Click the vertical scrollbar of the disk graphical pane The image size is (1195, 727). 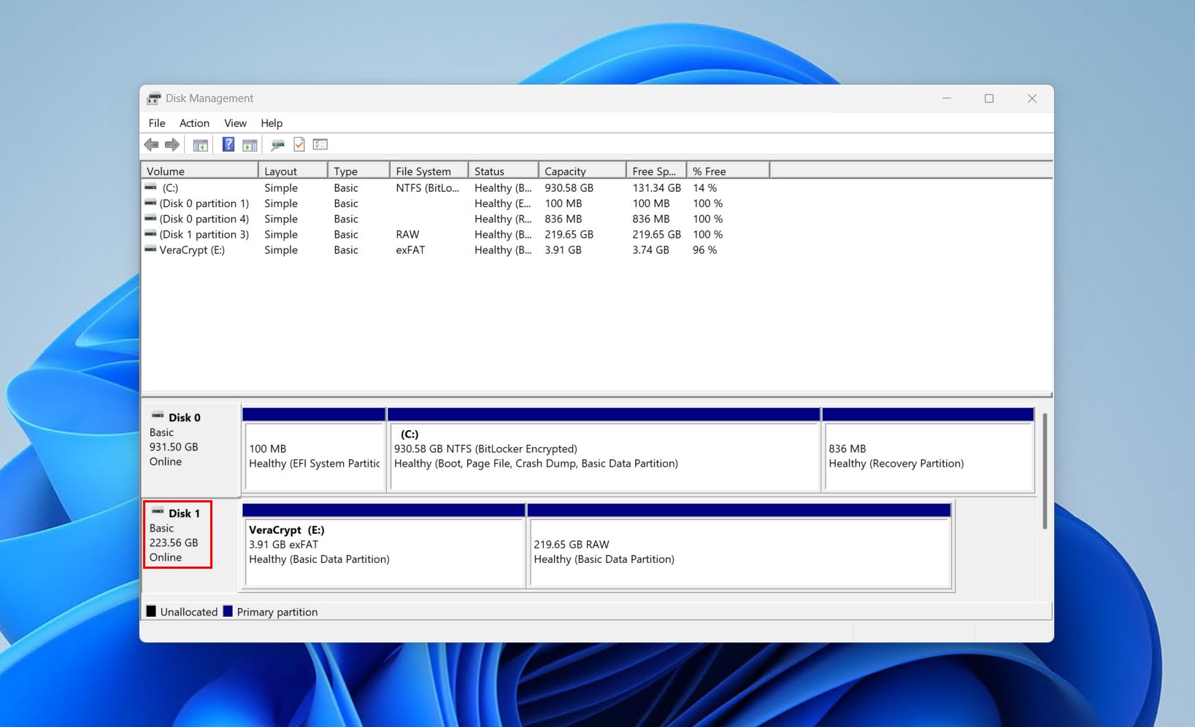click(x=1045, y=470)
